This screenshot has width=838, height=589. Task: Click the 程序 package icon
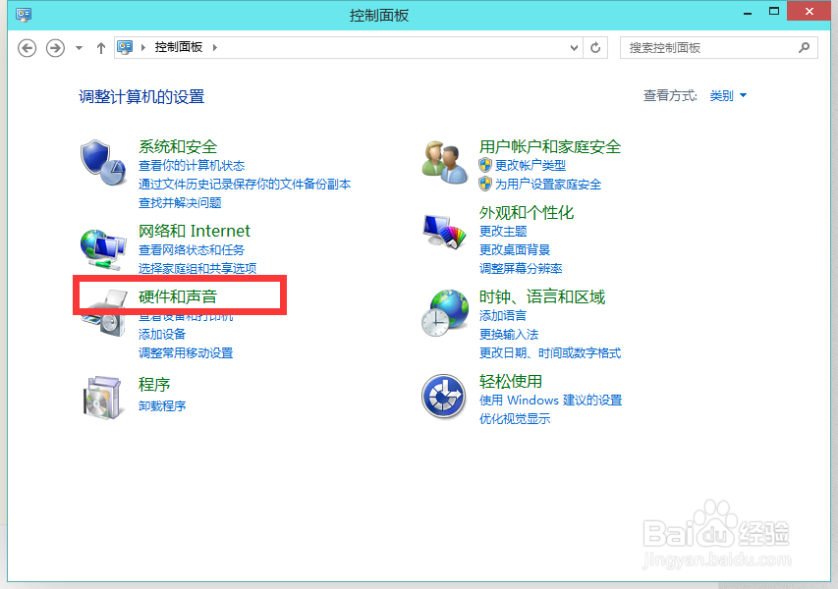coord(104,395)
